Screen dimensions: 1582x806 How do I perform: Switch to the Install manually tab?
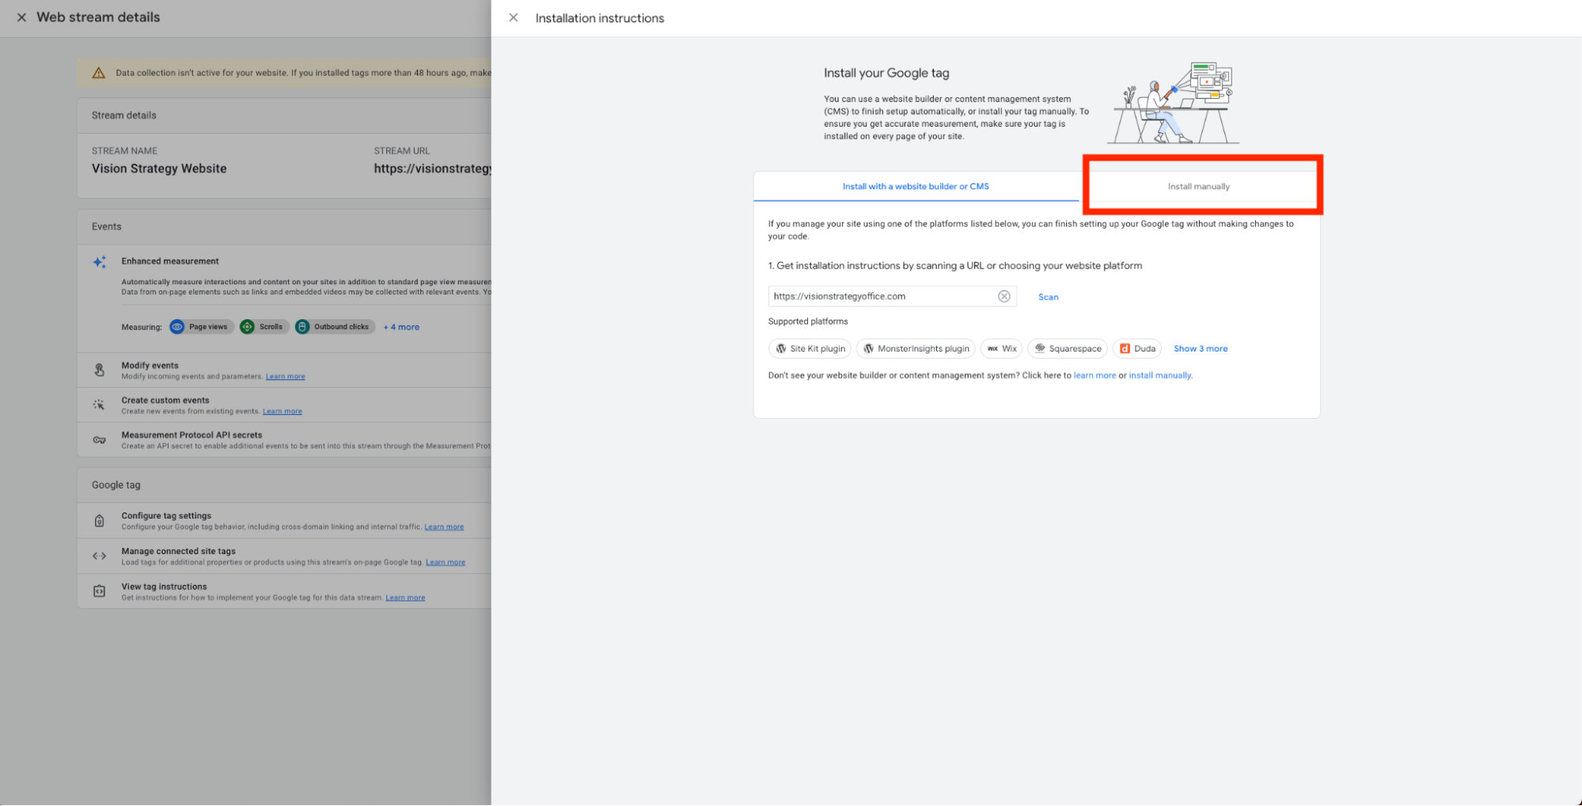point(1198,187)
